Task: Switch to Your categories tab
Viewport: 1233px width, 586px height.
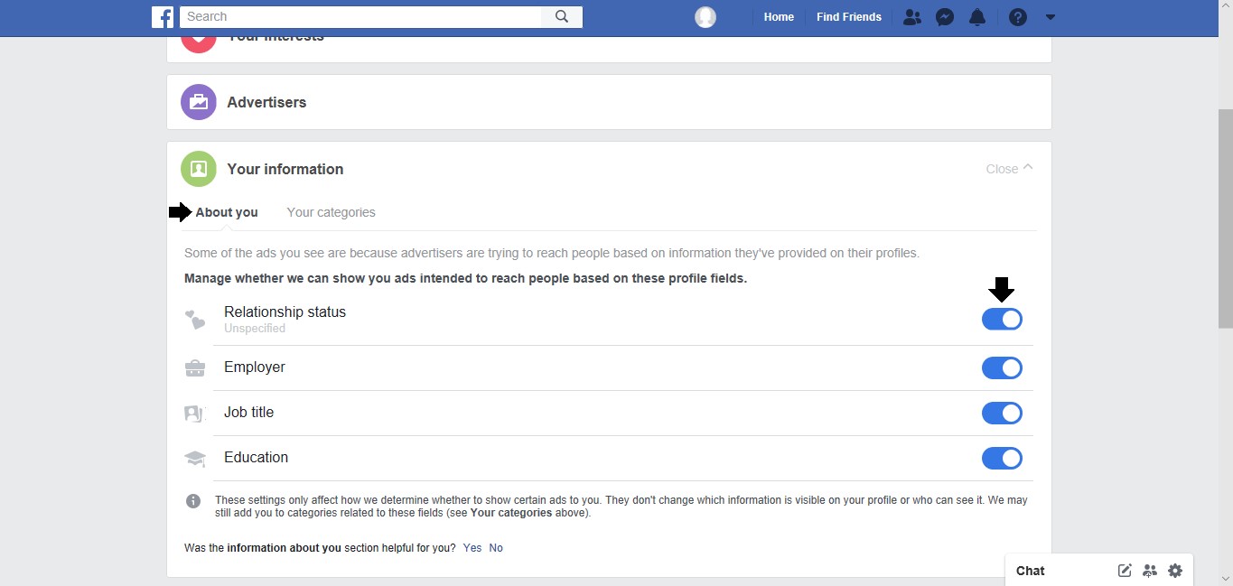Action: click(331, 212)
